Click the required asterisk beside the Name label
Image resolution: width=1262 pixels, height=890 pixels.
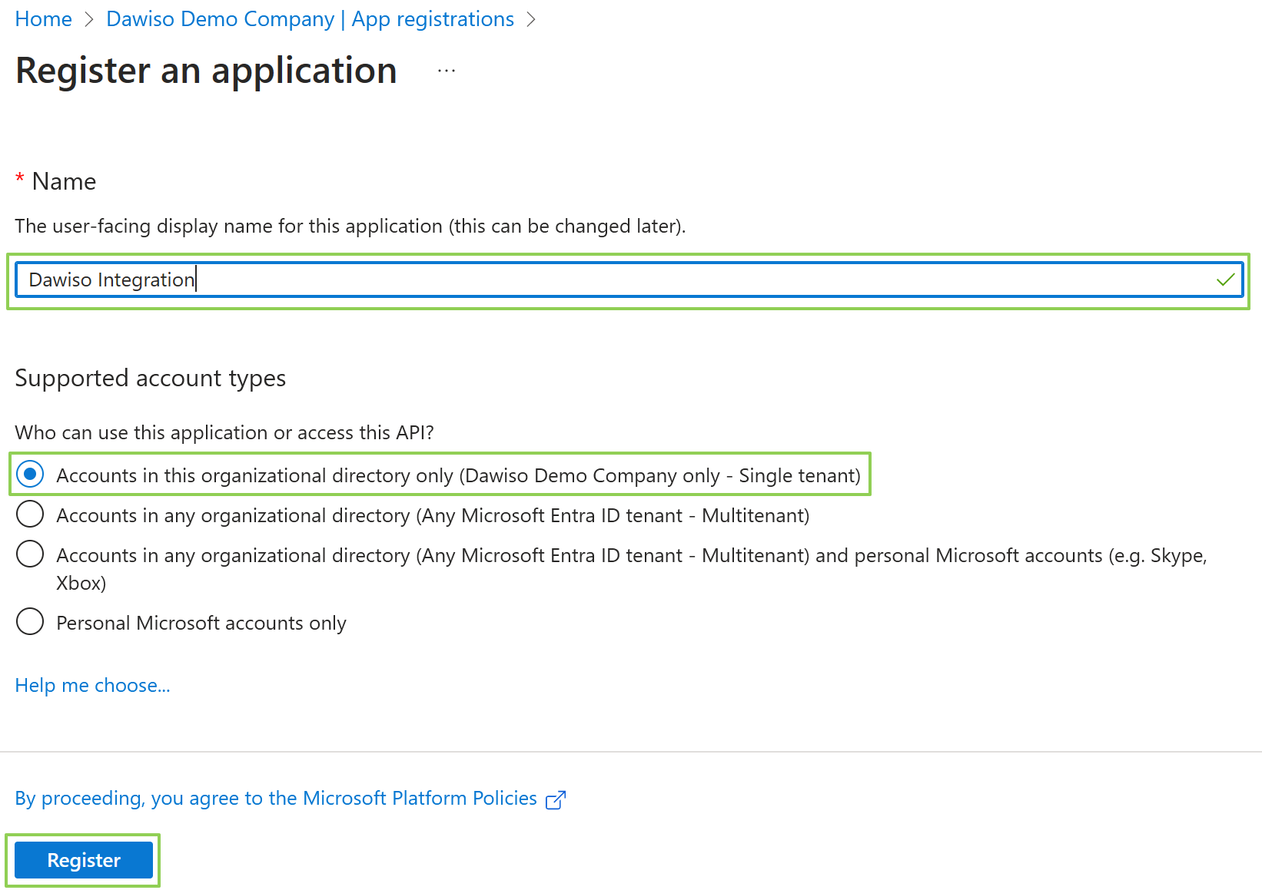[x=20, y=179]
